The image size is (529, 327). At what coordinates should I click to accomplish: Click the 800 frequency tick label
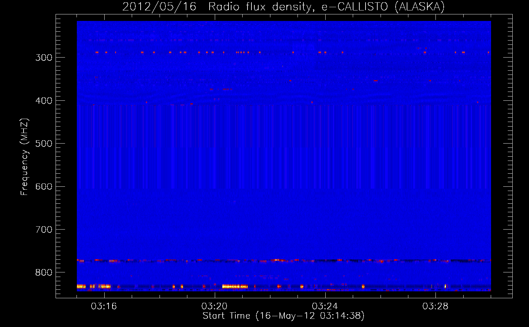(x=44, y=273)
